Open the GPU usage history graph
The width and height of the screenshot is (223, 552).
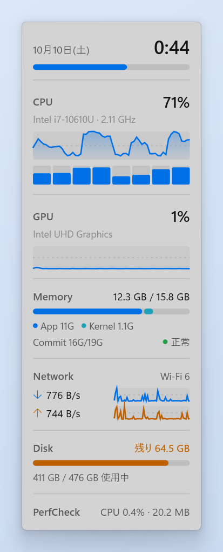click(111, 258)
